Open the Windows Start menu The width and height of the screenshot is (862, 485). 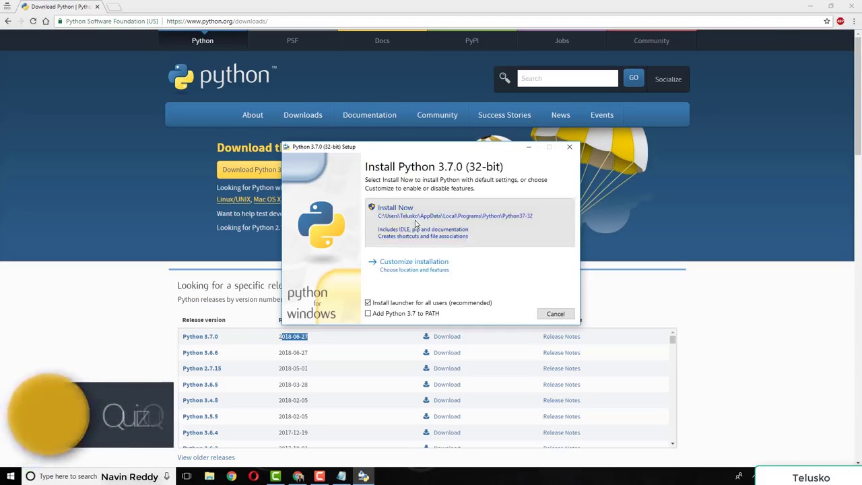point(10,476)
